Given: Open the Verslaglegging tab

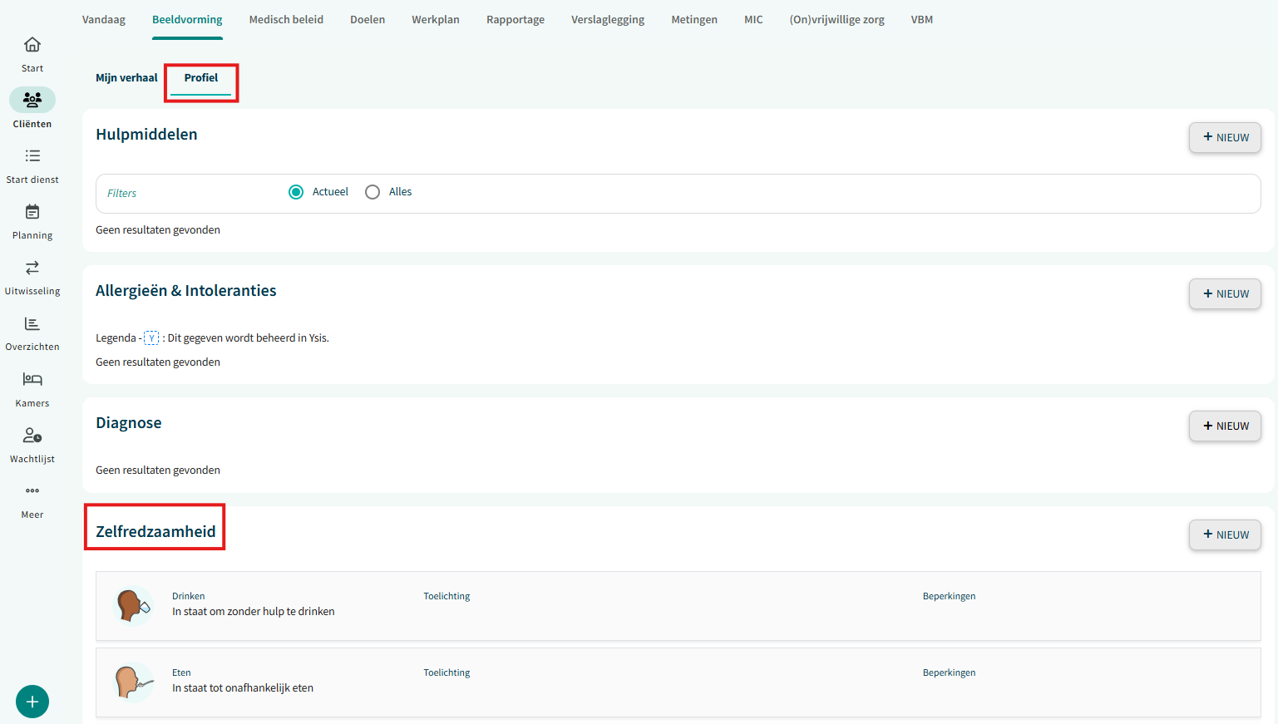Looking at the screenshot, I should click(608, 19).
